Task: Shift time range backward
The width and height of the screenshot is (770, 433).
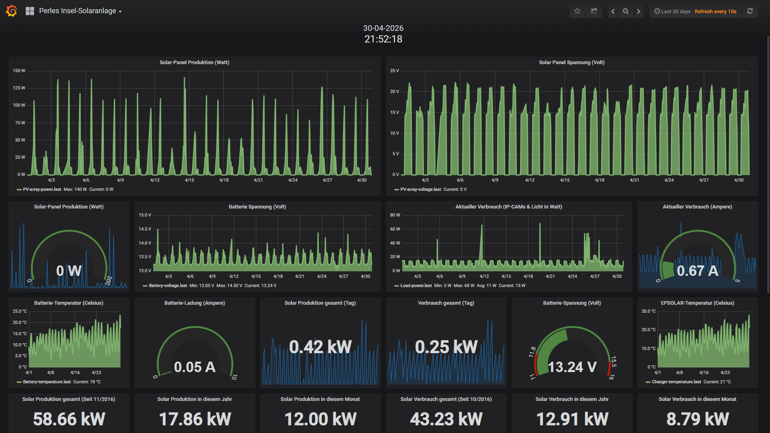Action: tap(613, 11)
